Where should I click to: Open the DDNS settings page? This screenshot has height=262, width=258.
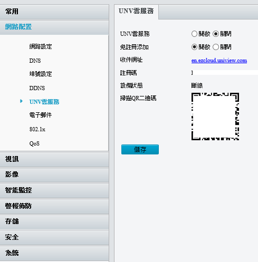point(37,88)
